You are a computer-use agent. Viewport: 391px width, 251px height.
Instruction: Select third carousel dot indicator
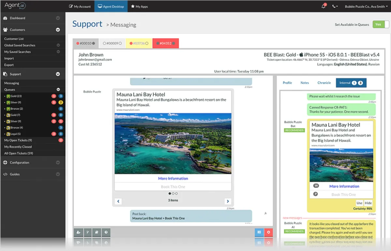pos(176,194)
